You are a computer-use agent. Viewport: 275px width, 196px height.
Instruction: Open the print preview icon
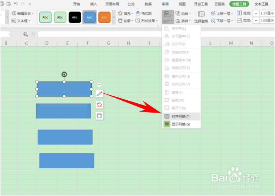point(9,3)
